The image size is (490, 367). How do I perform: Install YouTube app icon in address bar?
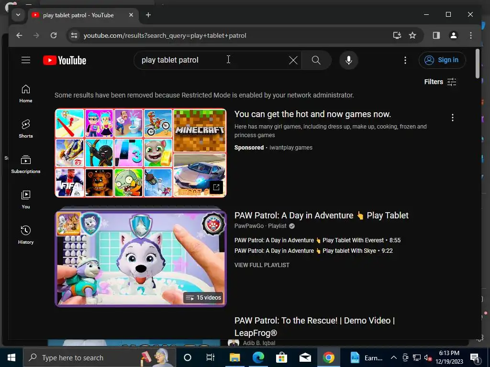[x=397, y=35]
